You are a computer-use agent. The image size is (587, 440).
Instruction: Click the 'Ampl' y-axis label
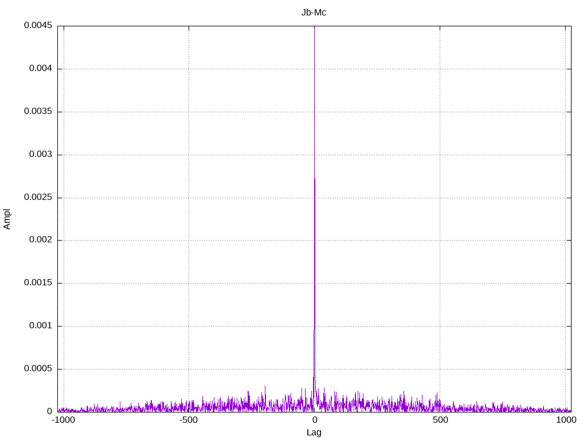pyautogui.click(x=7, y=219)
